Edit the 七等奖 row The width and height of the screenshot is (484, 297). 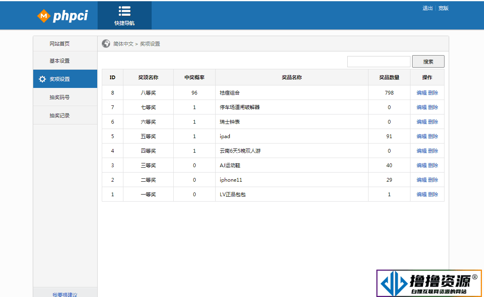tap(421, 107)
